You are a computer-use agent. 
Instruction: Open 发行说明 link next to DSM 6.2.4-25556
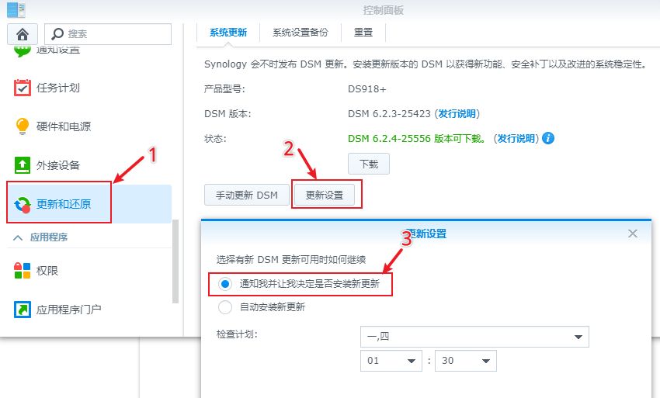coord(516,138)
